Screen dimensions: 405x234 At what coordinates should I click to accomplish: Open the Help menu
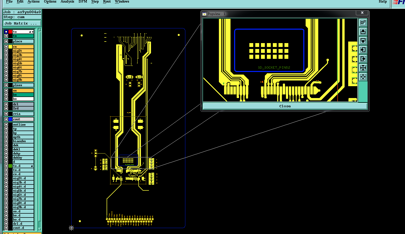pos(383,2)
